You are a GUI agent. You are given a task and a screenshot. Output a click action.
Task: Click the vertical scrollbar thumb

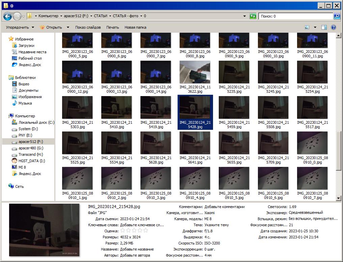coord(338,151)
